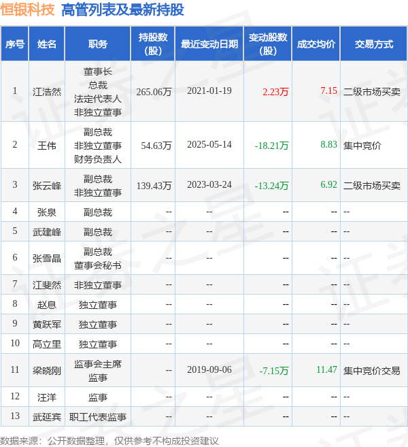This screenshot has width=408, height=447.
Task: Click the -13.24万 change value
Action: (x=271, y=186)
